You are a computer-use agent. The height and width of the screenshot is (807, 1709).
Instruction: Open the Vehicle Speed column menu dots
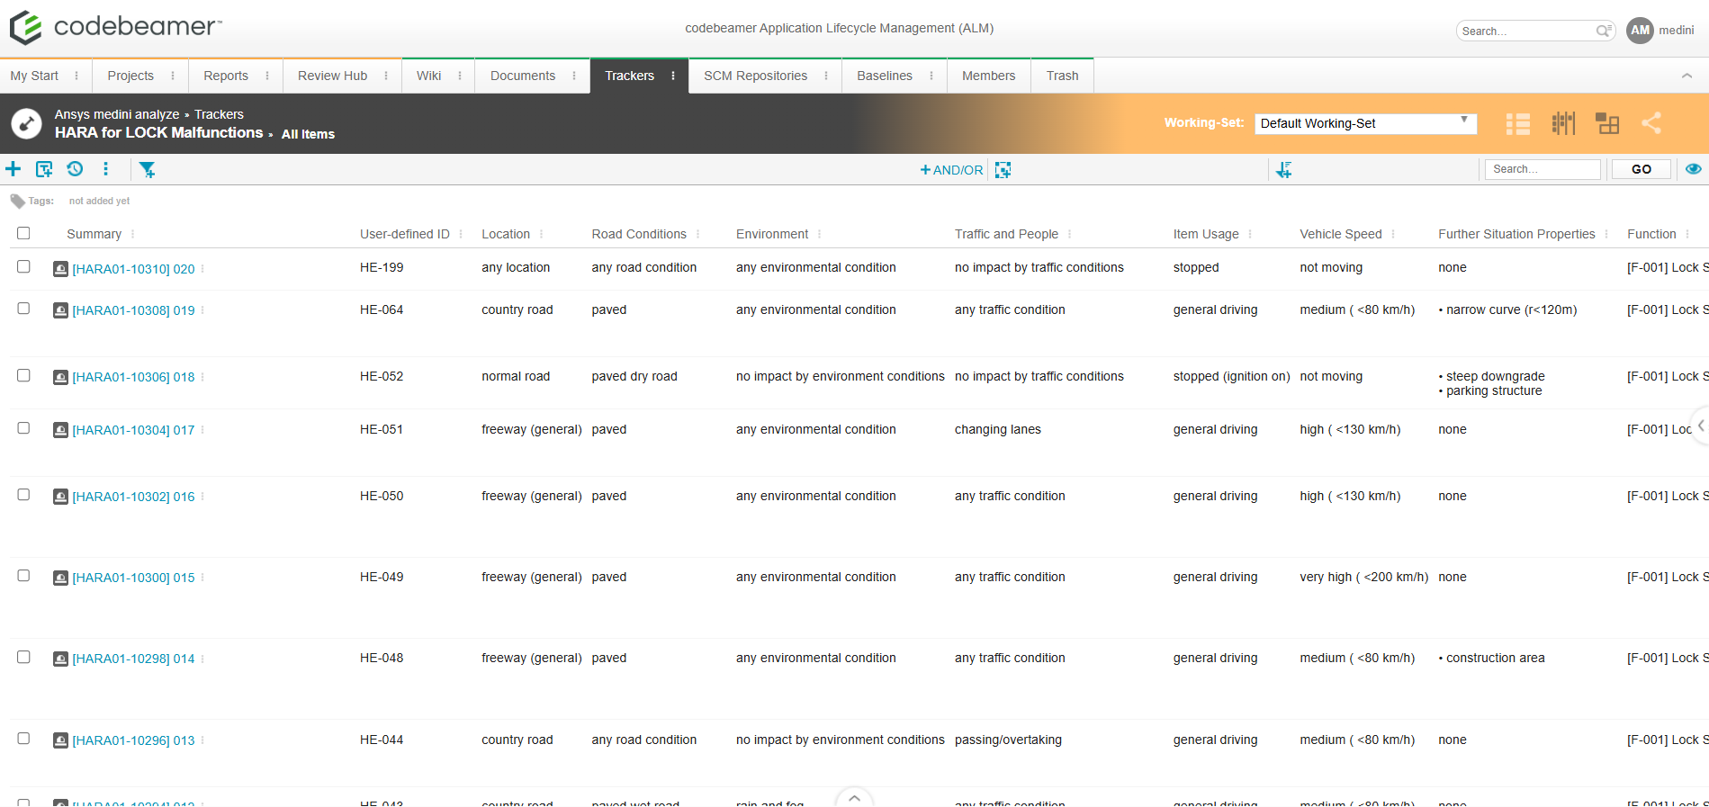pos(1393,234)
